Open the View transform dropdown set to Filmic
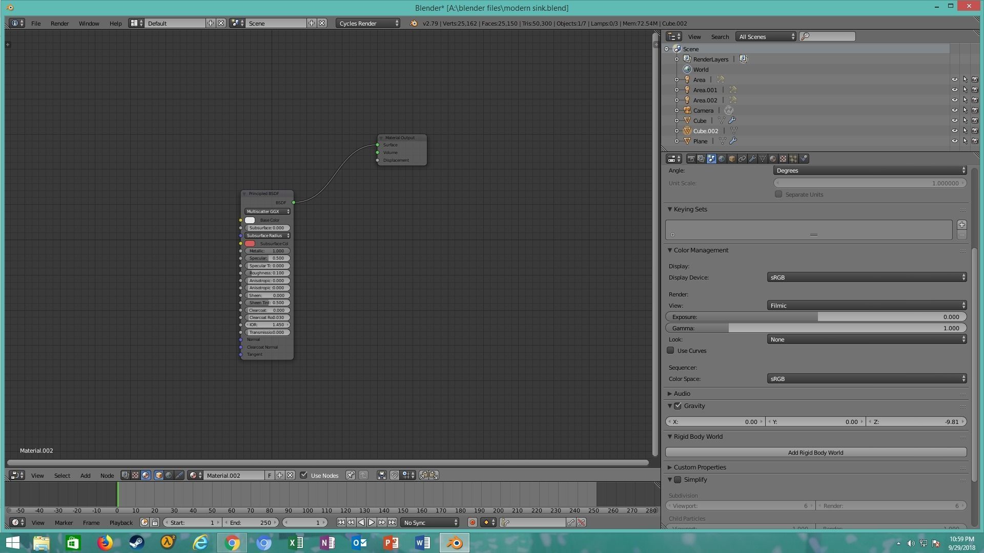The width and height of the screenshot is (984, 553). click(866, 306)
